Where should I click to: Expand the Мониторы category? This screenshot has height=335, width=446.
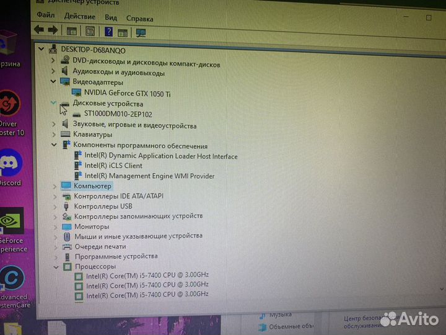click(55, 227)
